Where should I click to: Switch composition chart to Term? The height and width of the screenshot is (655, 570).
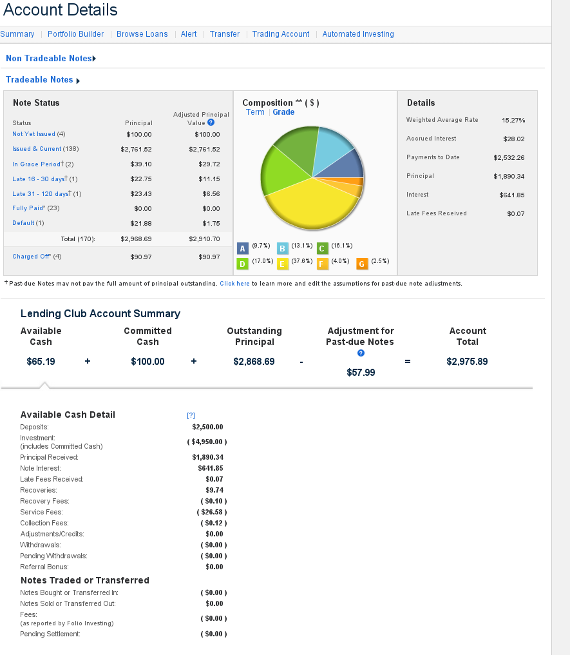pos(255,112)
